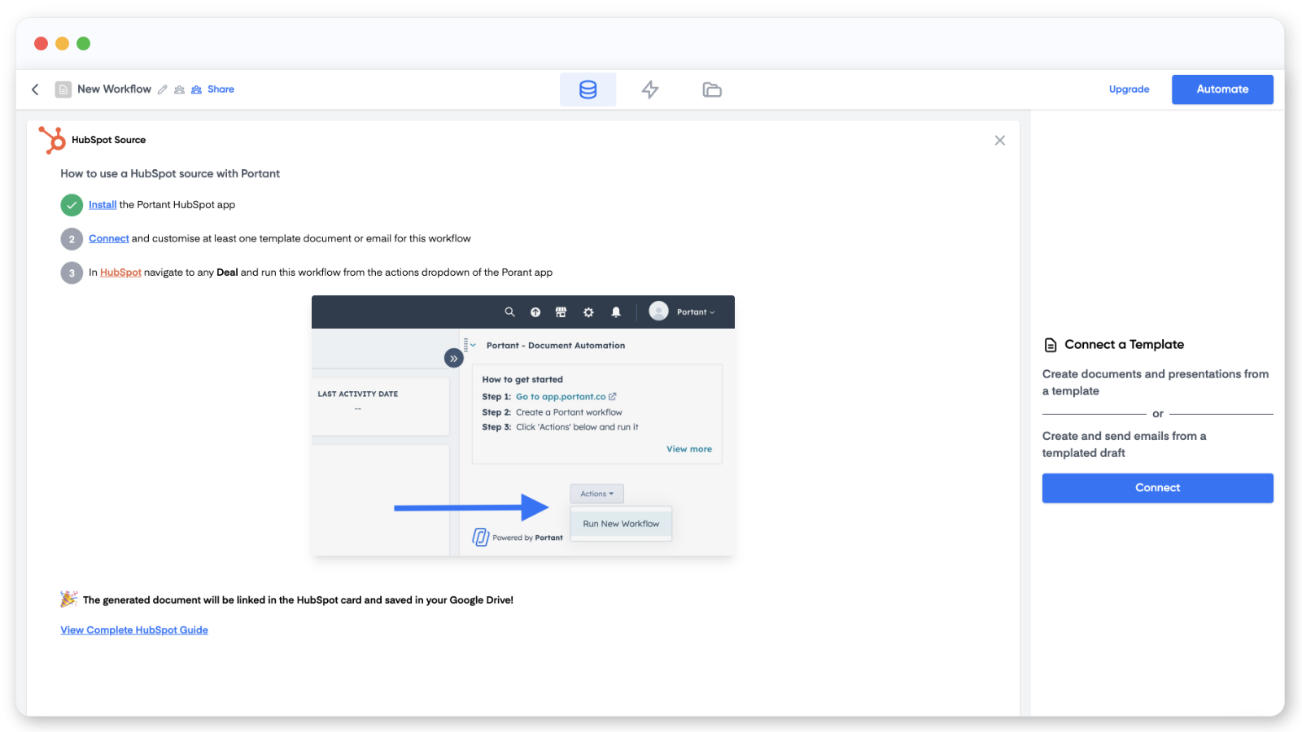Click the yellow macOS minimize dot
Image resolution: width=1302 pixels, height=732 pixels.
pyautogui.click(x=62, y=43)
